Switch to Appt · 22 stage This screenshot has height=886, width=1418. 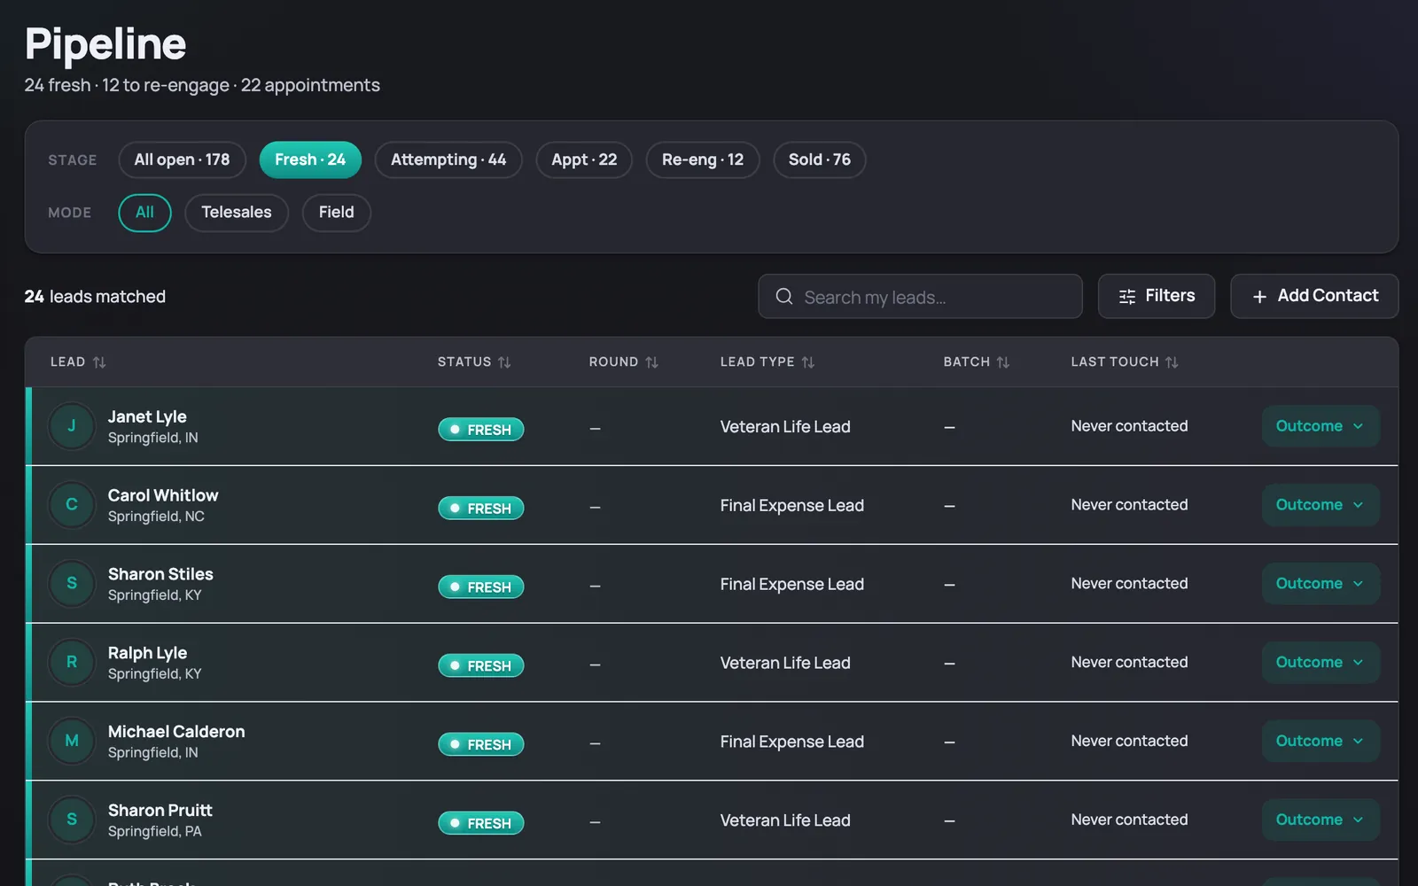(584, 159)
